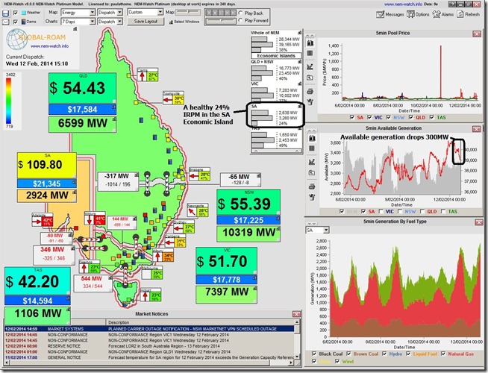Check QLD in Available Generation legend
The image size is (488, 373).
click(x=422, y=211)
